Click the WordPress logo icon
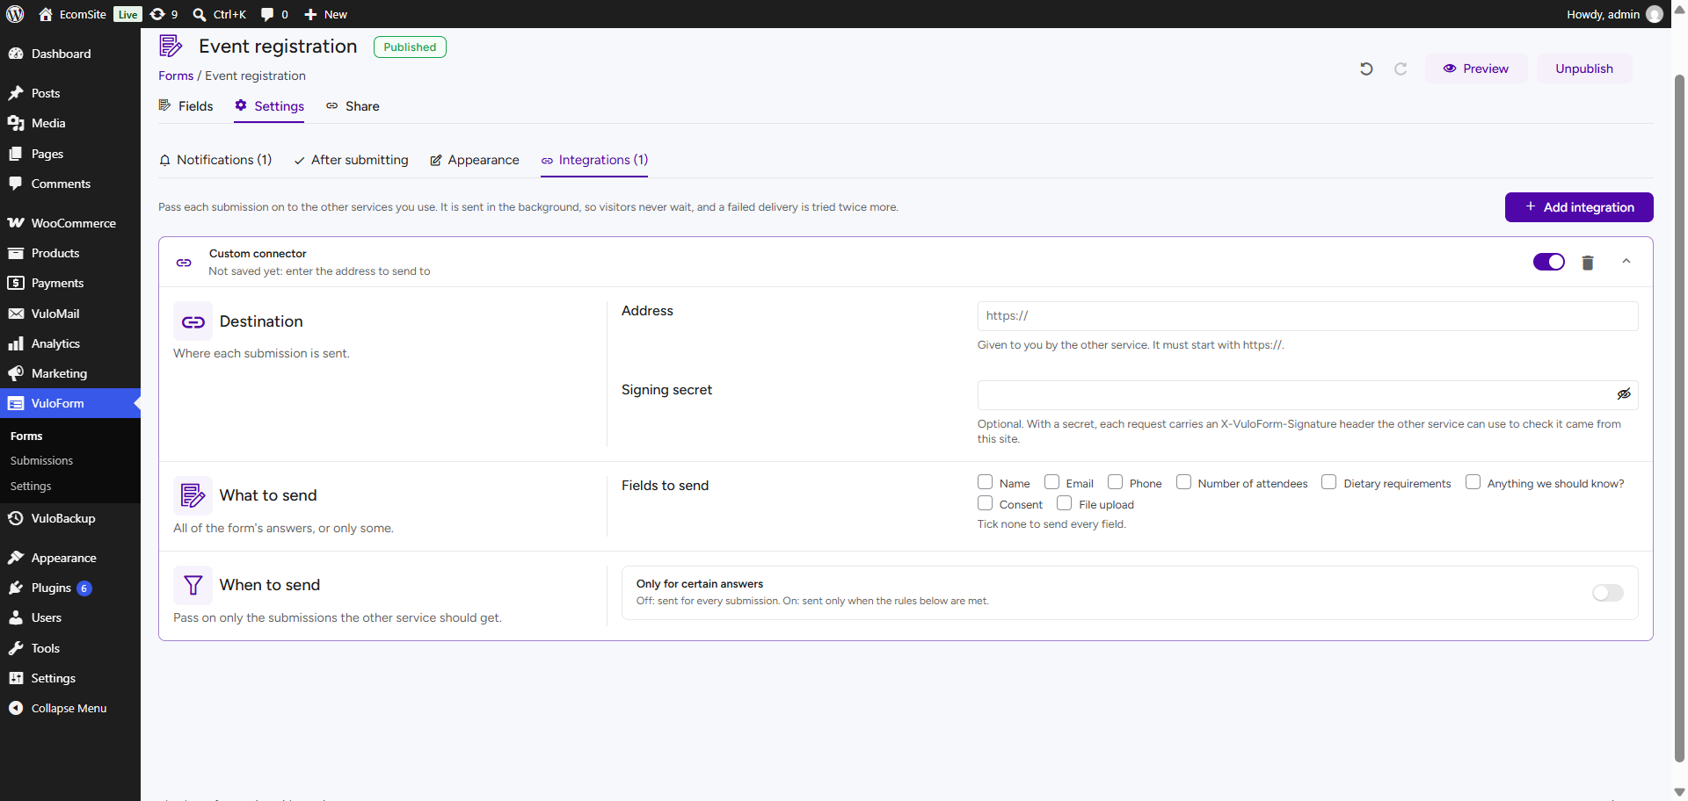This screenshot has width=1688, height=801. [15, 14]
